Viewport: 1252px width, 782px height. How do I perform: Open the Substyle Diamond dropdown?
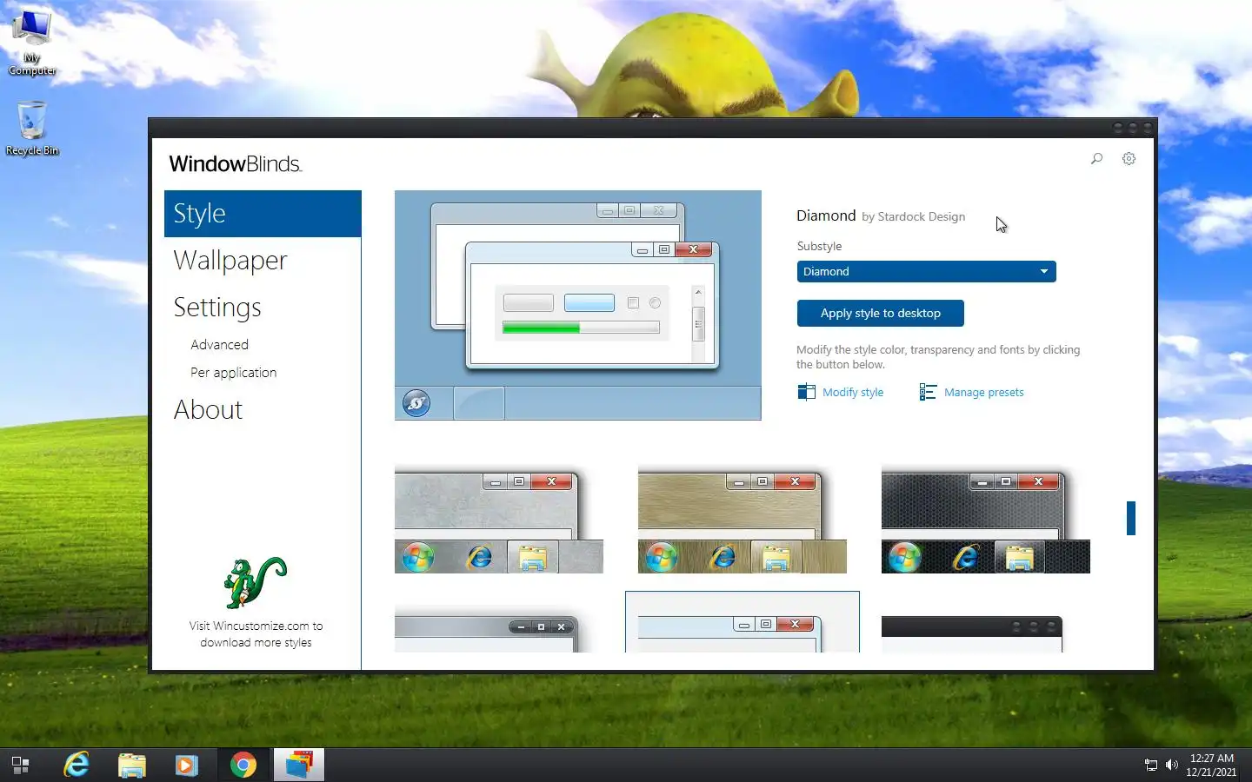926,271
